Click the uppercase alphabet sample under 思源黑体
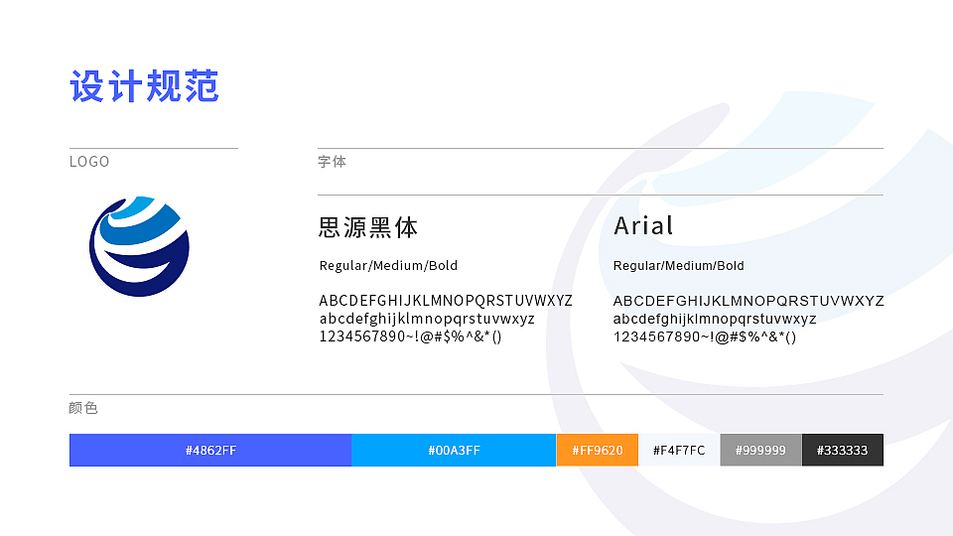This screenshot has height=536, width=953. tap(446, 301)
